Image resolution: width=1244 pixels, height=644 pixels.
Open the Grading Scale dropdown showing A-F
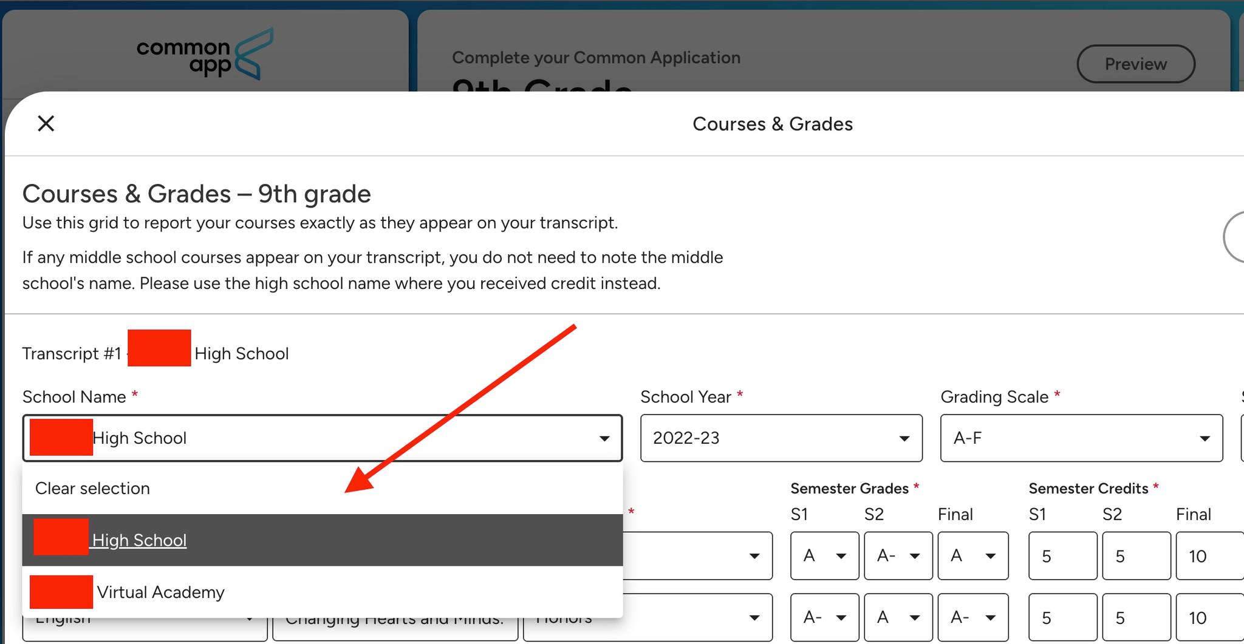1081,438
